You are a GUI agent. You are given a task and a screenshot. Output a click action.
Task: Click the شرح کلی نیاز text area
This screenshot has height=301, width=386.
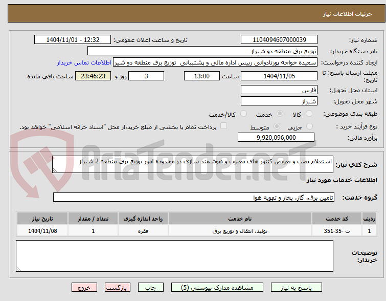point(193,164)
